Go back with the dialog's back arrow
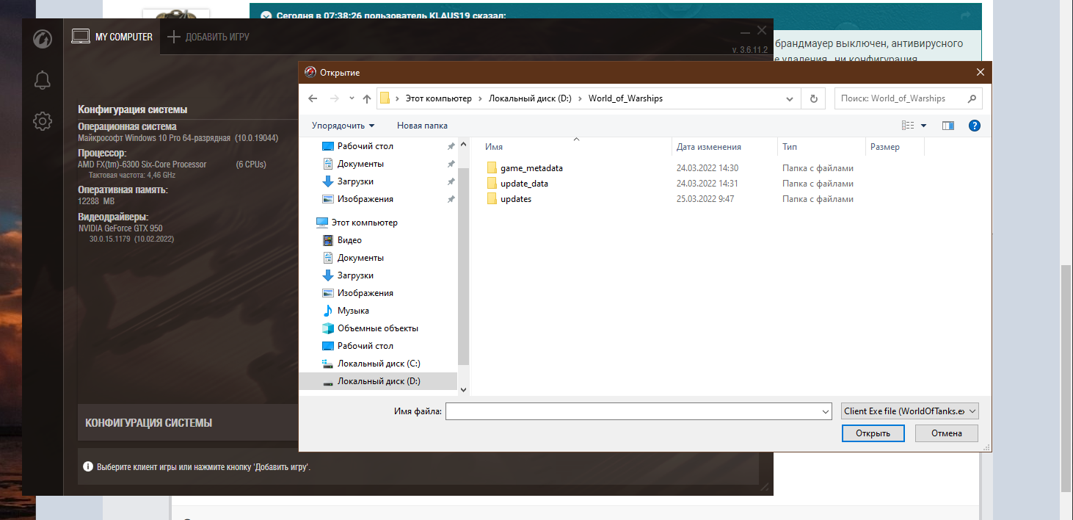This screenshot has width=1073, height=520. [x=313, y=98]
